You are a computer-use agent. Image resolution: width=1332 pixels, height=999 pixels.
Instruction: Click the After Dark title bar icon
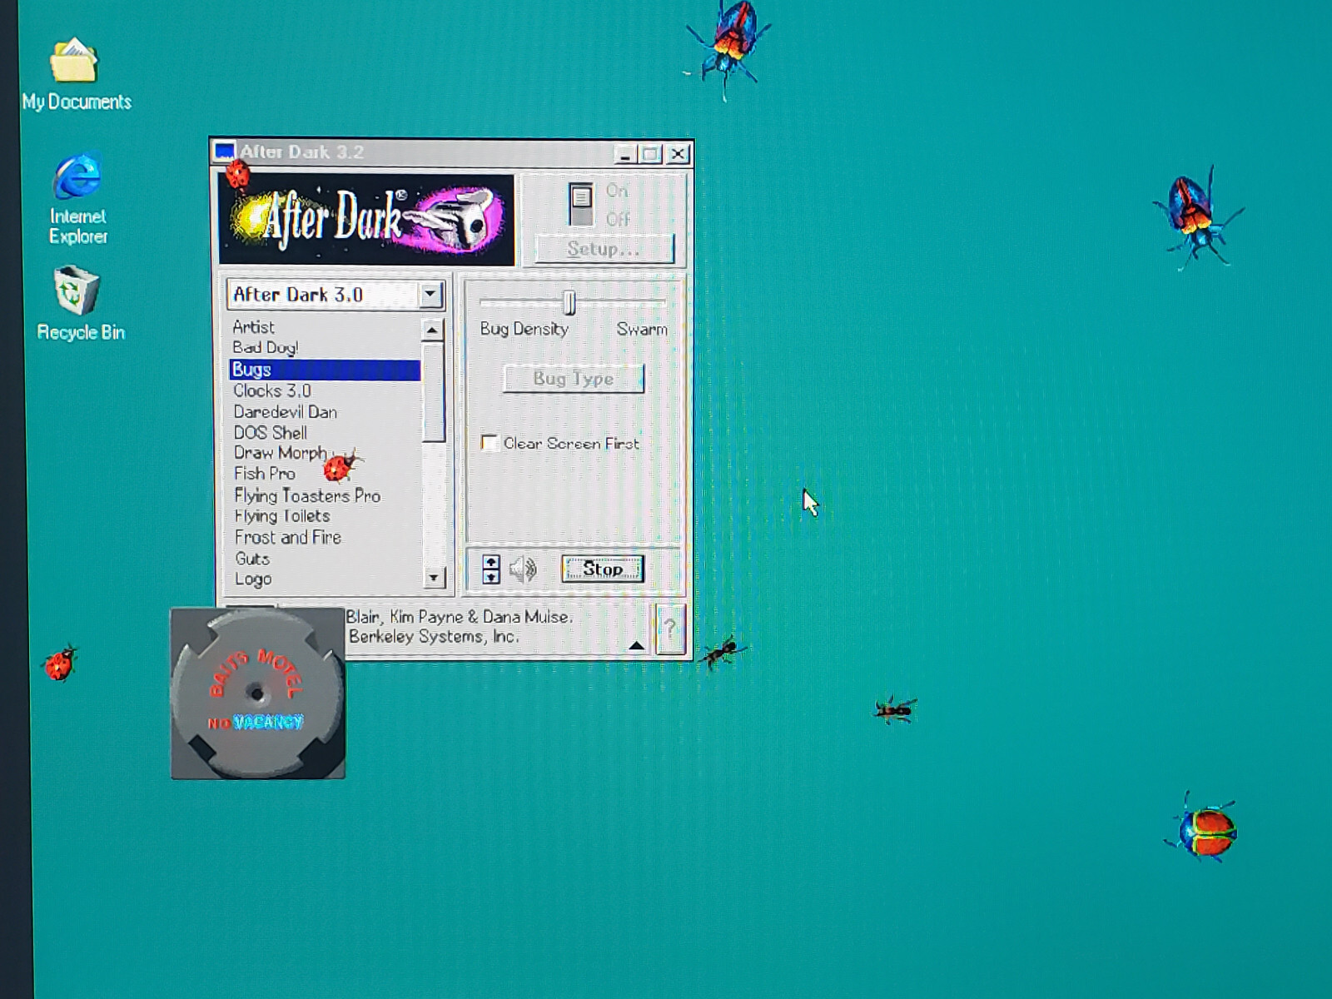[225, 152]
